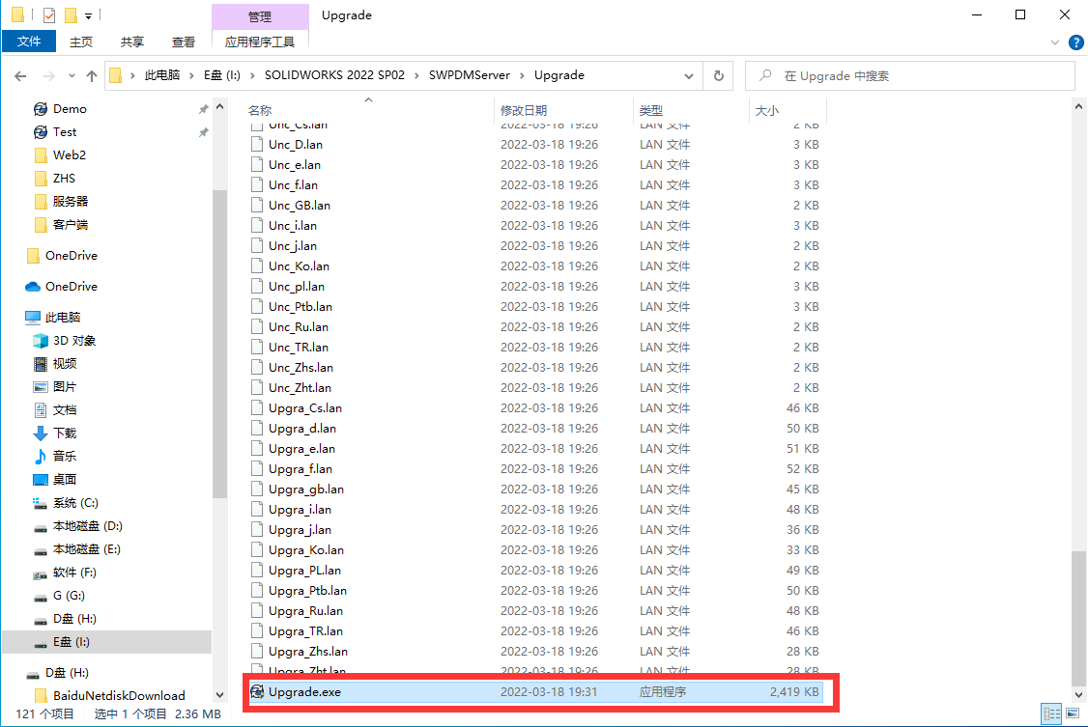
Task: Navigate to SOLIDWORKS 2022 SP02 breadcrumb
Action: [333, 75]
